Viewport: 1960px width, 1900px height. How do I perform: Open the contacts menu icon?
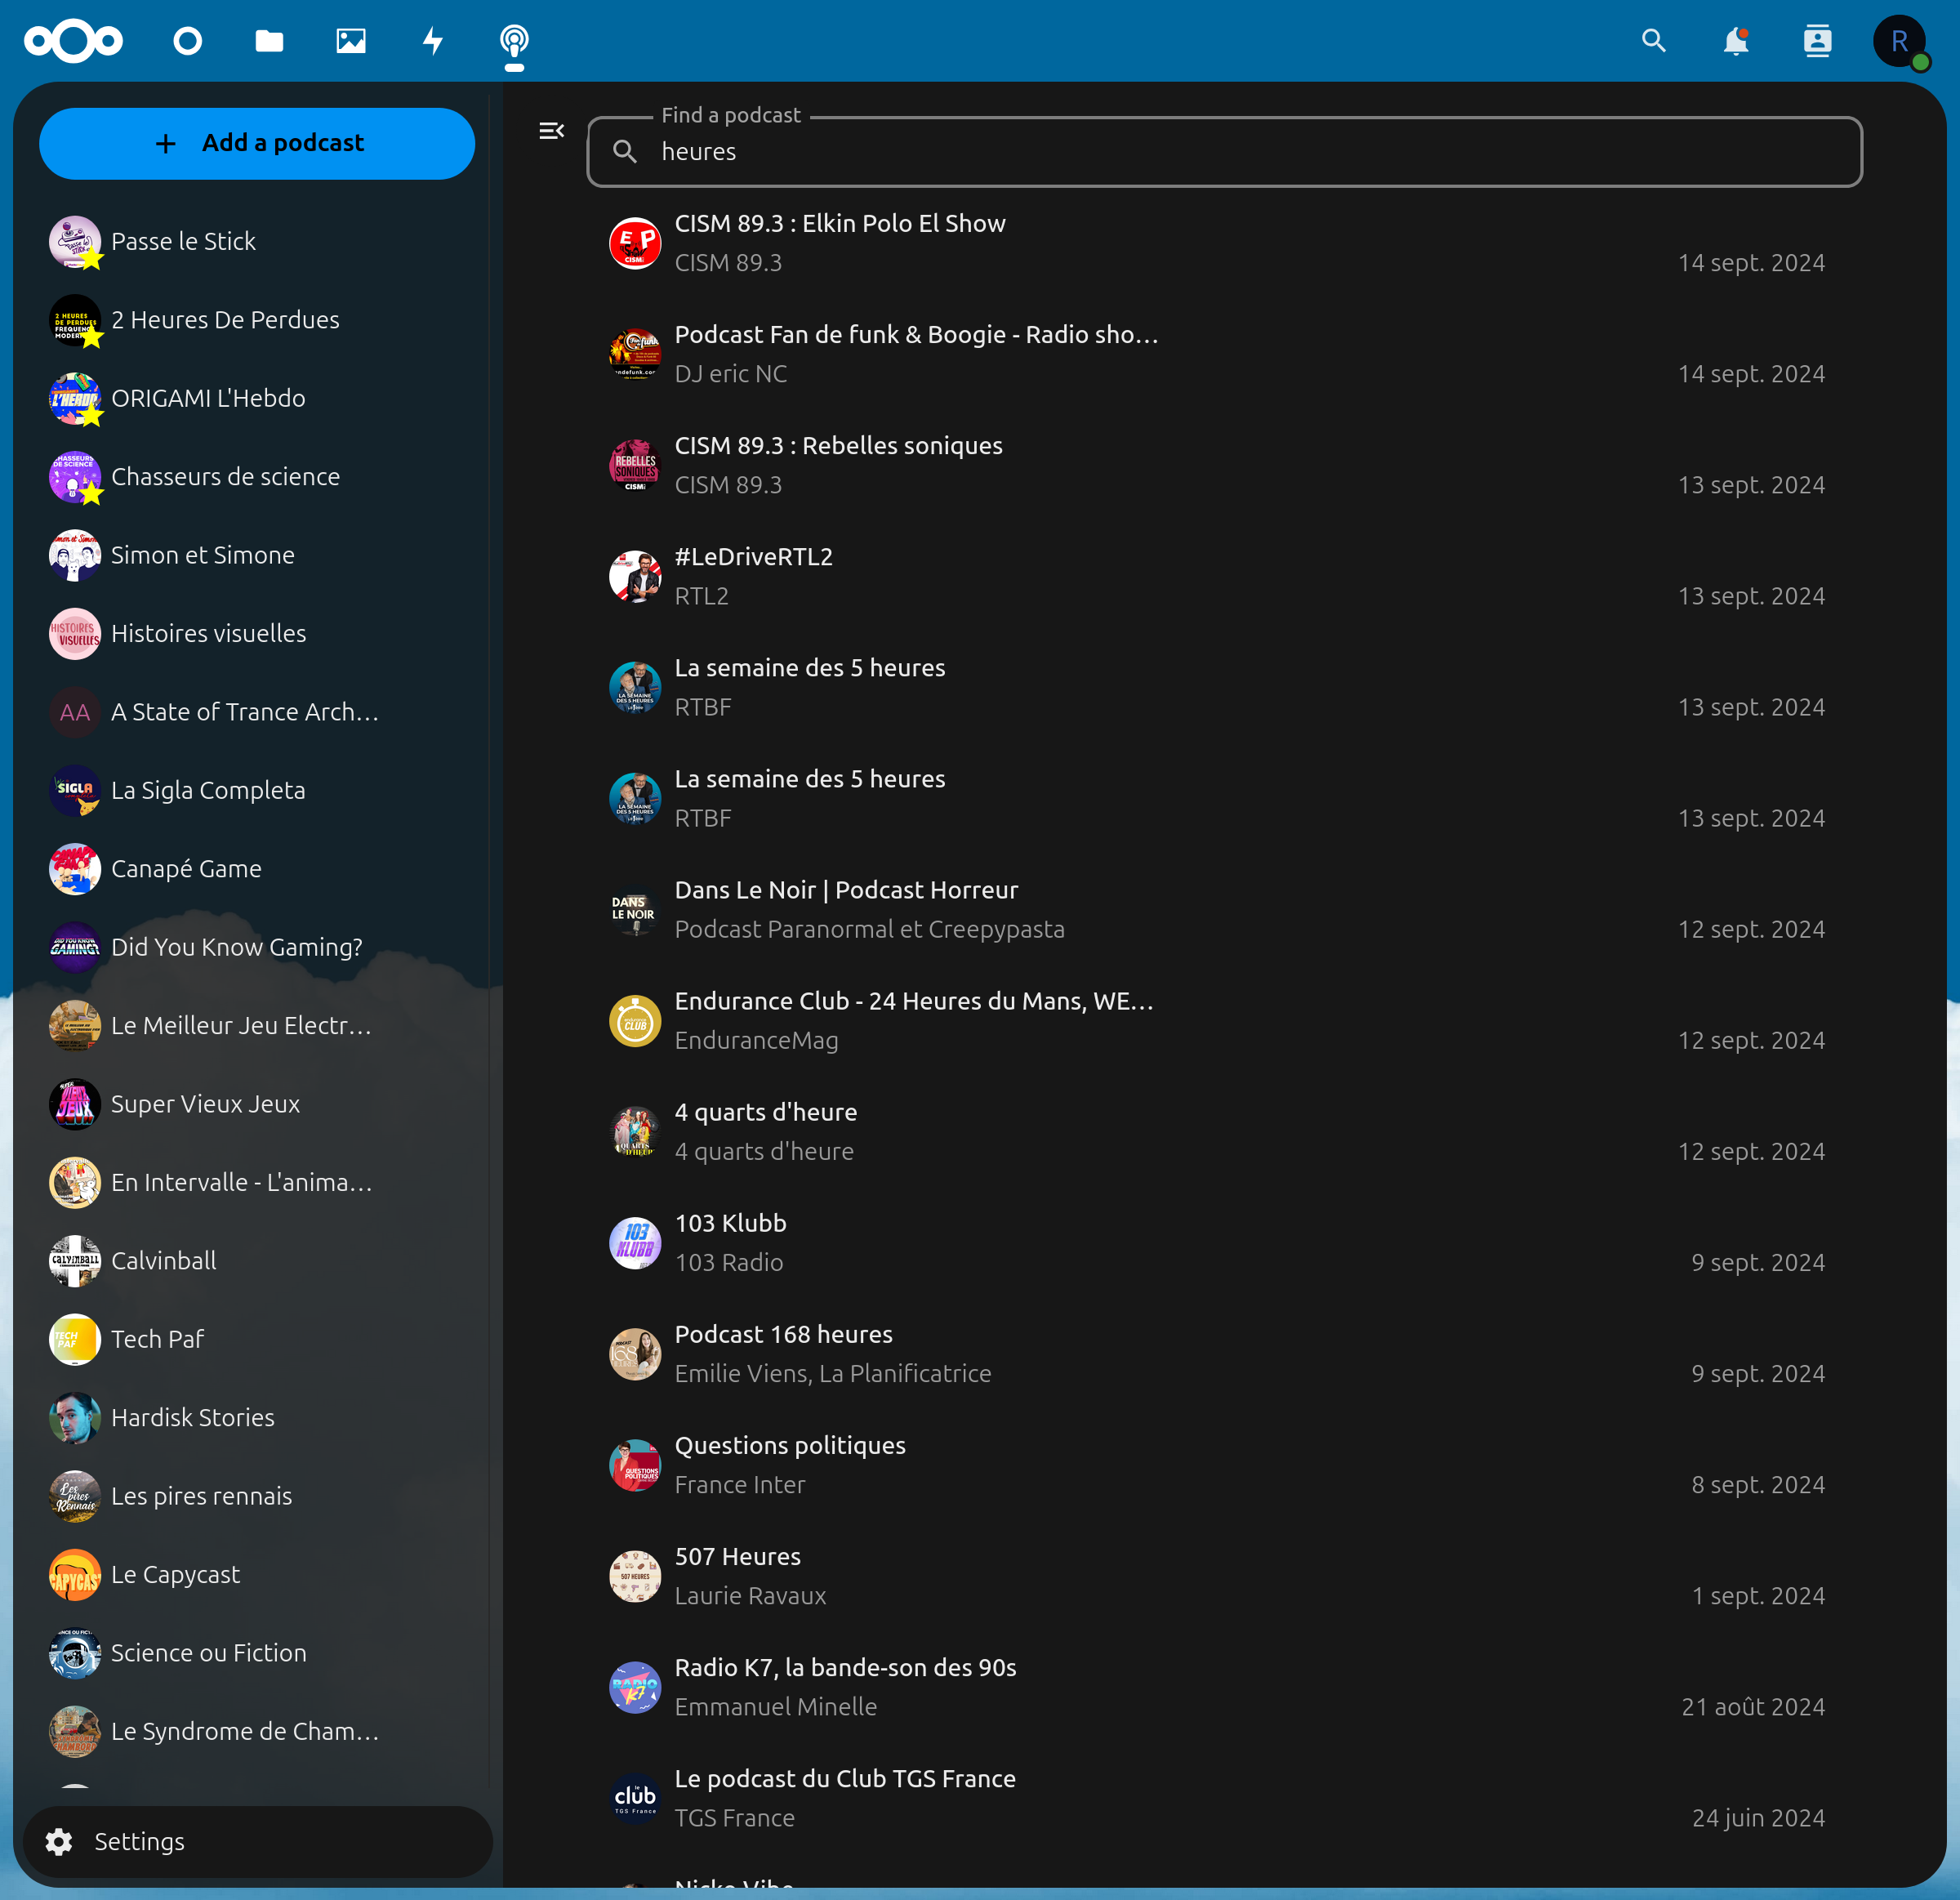(1817, 41)
